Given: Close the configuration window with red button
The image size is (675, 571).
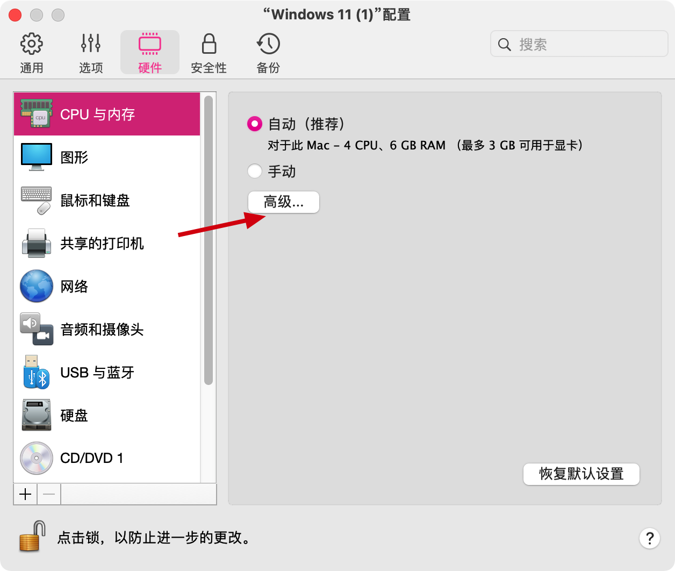Looking at the screenshot, I should pyautogui.click(x=15, y=15).
